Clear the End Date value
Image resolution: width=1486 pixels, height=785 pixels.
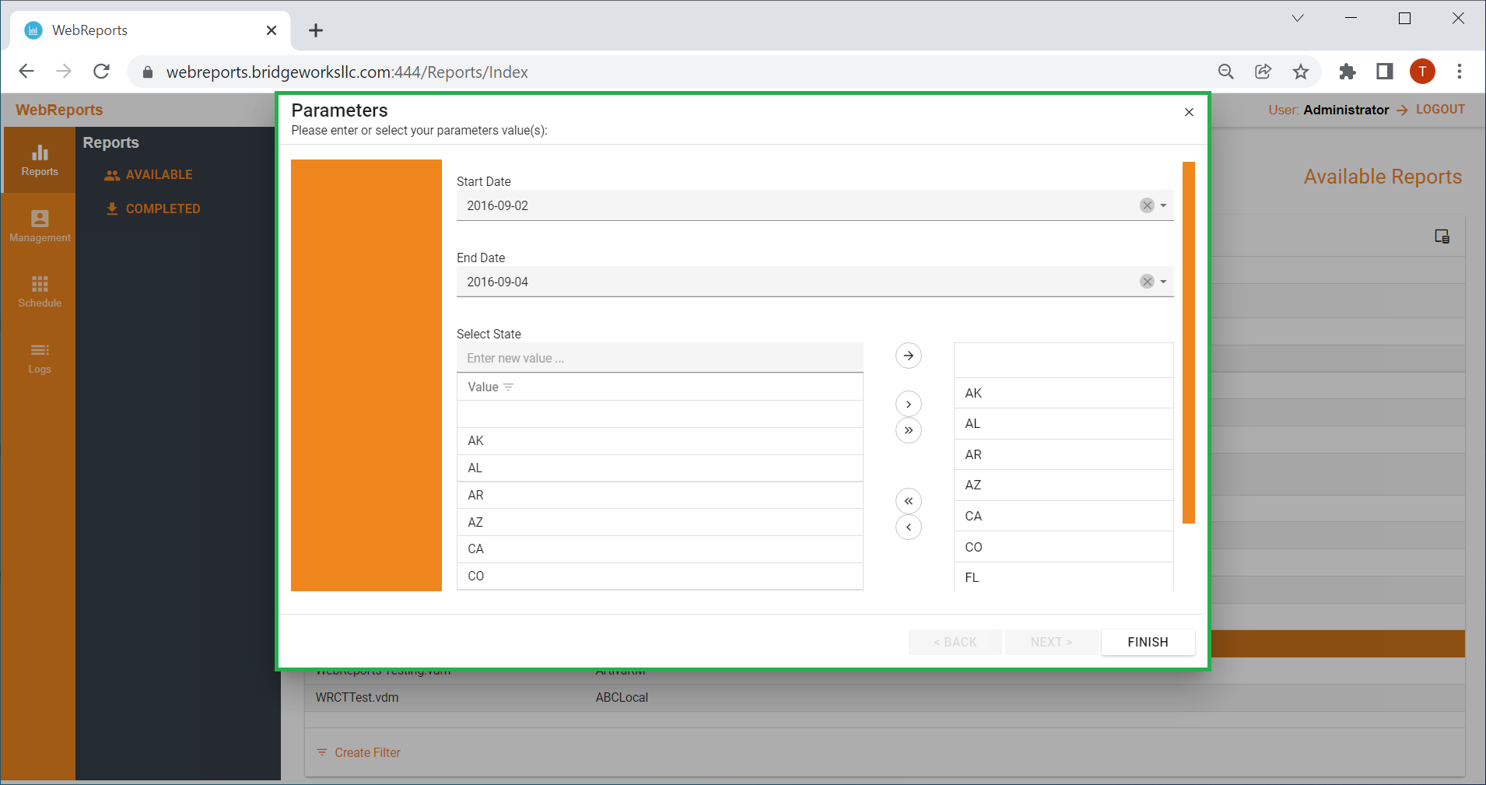point(1147,282)
